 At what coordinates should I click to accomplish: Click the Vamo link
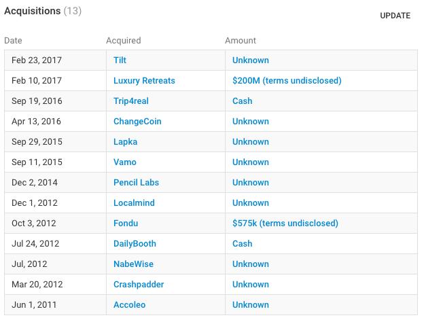pos(125,162)
